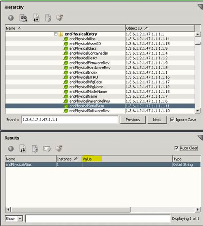
Task: Click the filter text field beside Show
Action: click(x=98, y=218)
